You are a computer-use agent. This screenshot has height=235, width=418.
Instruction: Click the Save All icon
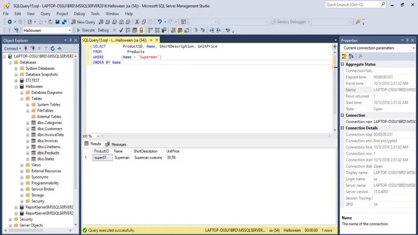pos(64,22)
